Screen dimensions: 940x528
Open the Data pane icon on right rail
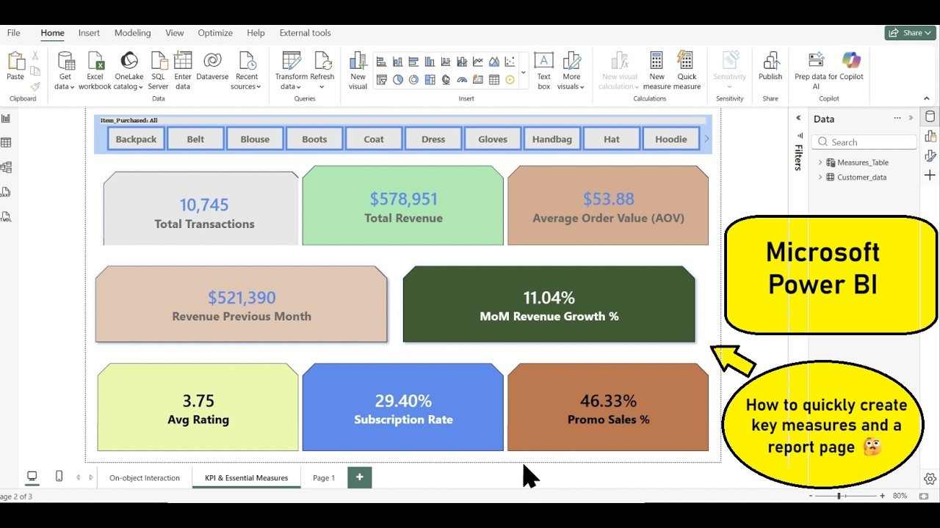click(930, 117)
